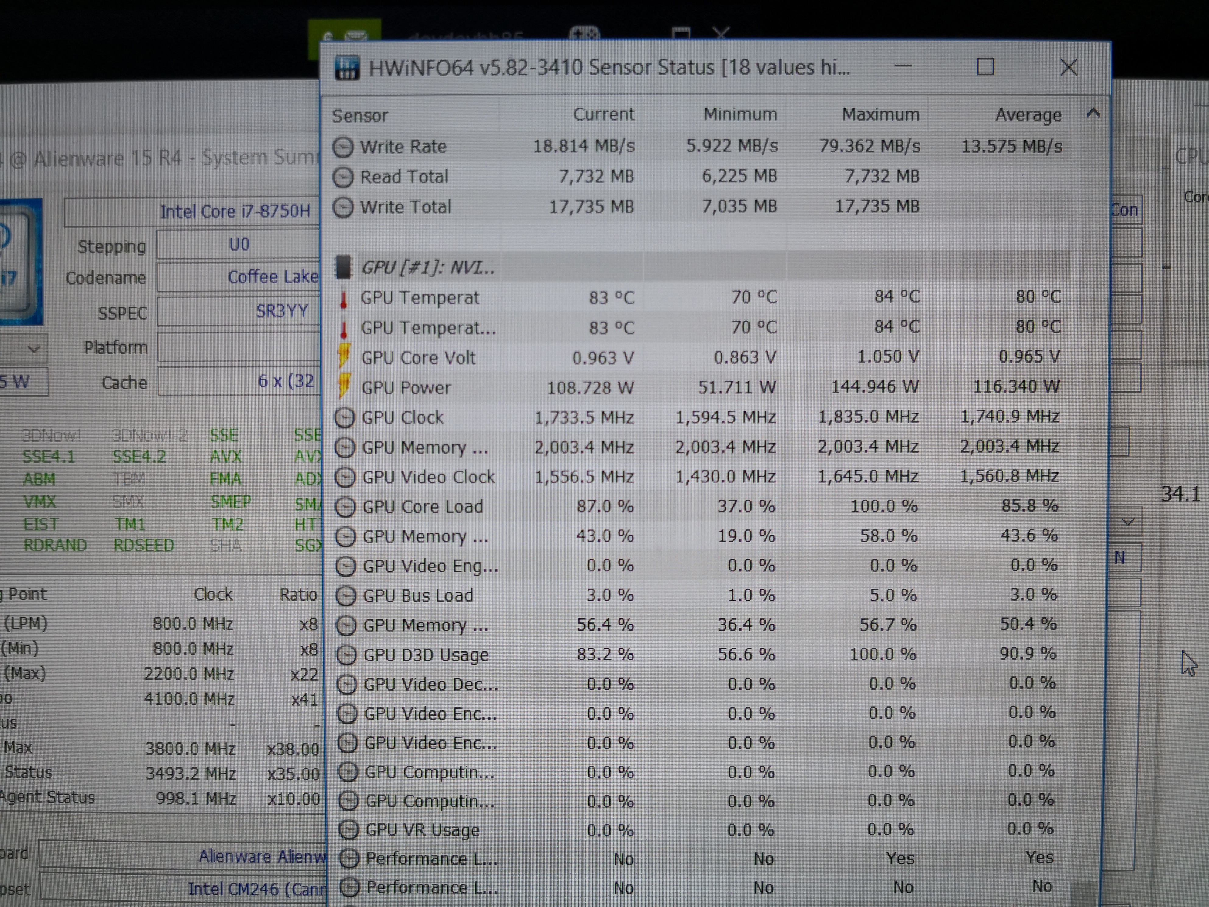Select the Current column header
The image size is (1209, 907).
tap(603, 114)
